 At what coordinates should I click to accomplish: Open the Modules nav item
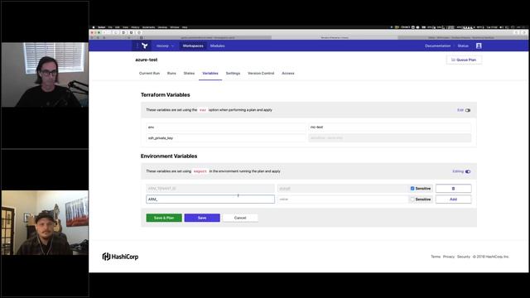coord(217,46)
